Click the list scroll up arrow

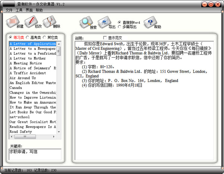click(59, 44)
